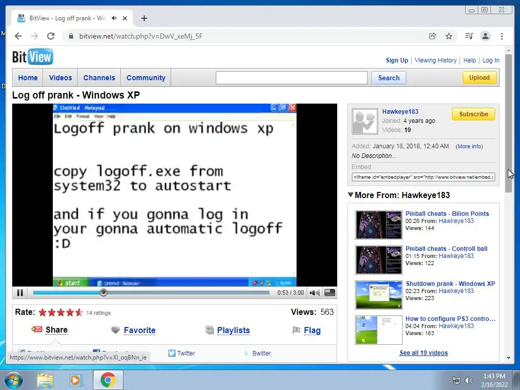Rate the video with the first star
The width and height of the screenshot is (520, 390).
click(x=43, y=312)
